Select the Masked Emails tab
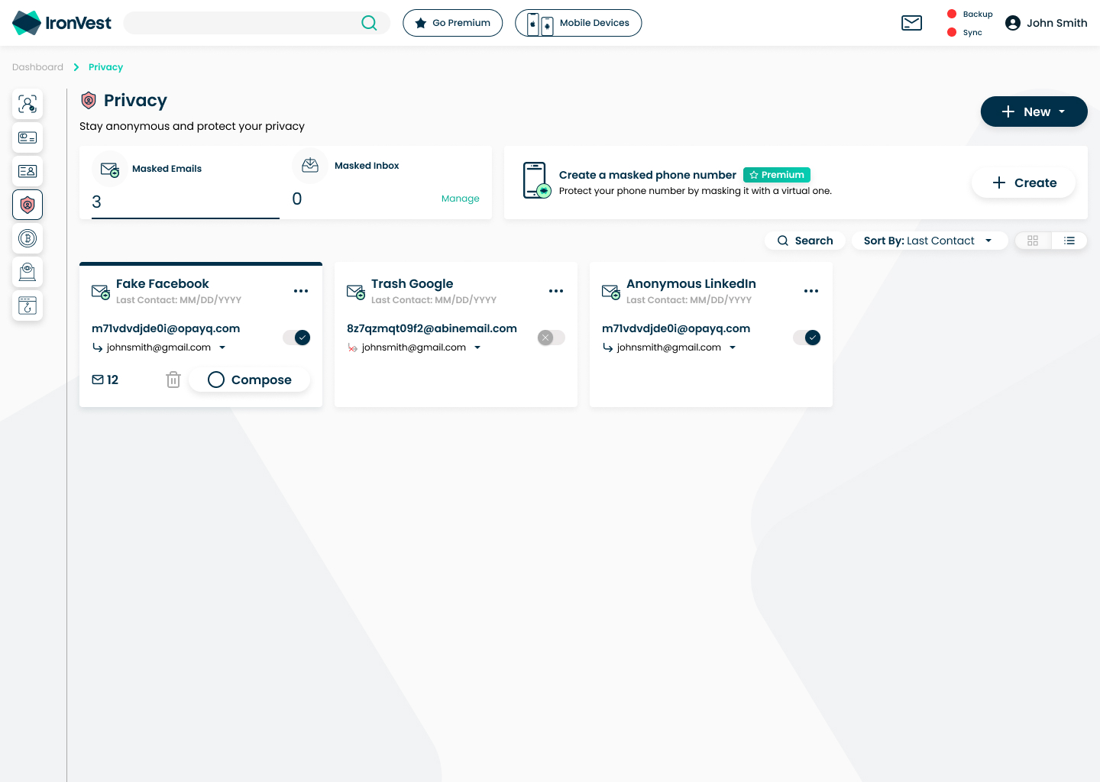Viewport: 1100px width, 782px height. [186, 183]
